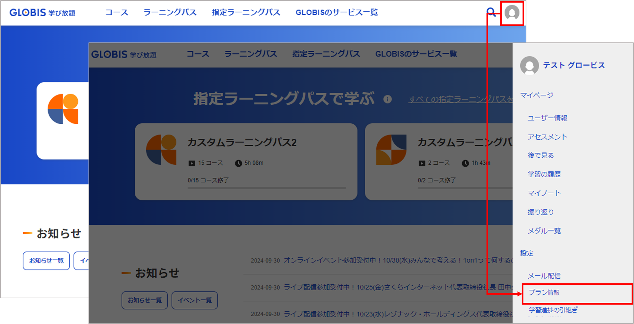The height and width of the screenshot is (324, 634).
Task: Open 学習進捗の引継ぎ in the side menu
Action: [553, 310]
